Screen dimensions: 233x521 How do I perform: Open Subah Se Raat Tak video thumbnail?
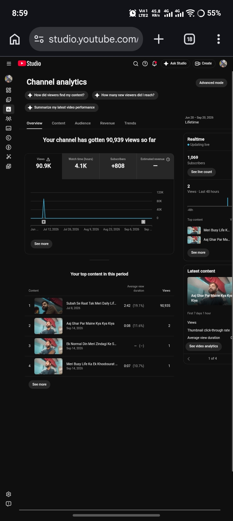(49, 306)
